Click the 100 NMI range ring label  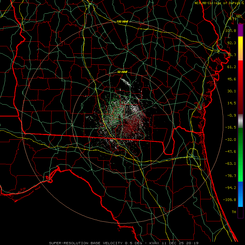pyautogui.click(x=122, y=22)
